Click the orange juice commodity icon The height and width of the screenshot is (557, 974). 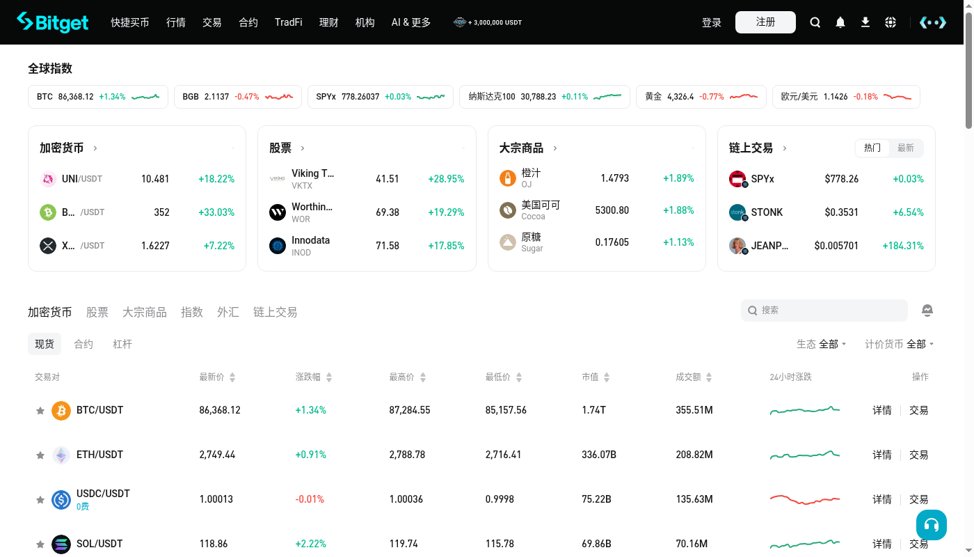click(508, 178)
